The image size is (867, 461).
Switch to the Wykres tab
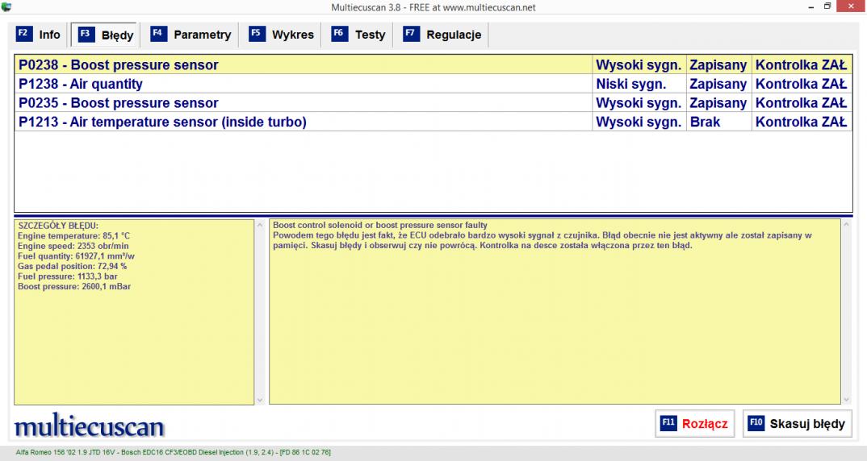click(x=282, y=35)
